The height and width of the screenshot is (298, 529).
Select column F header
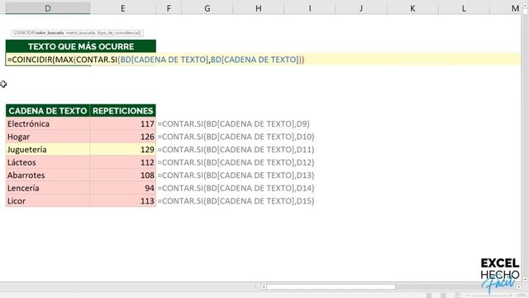169,8
